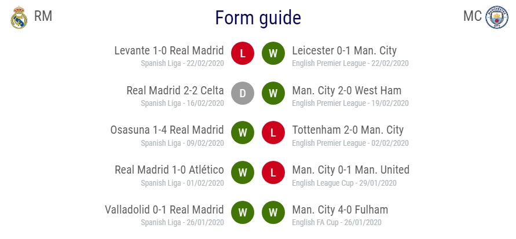Open the Man. City 4-0 Fulham result

pyautogui.click(x=340, y=209)
